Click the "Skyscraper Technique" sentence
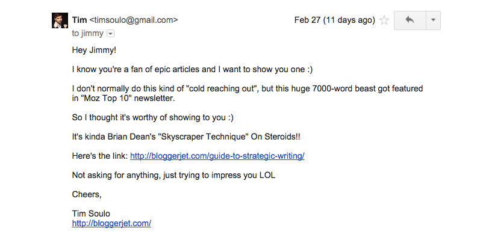Screen dimensions: 489x243 coord(185,137)
